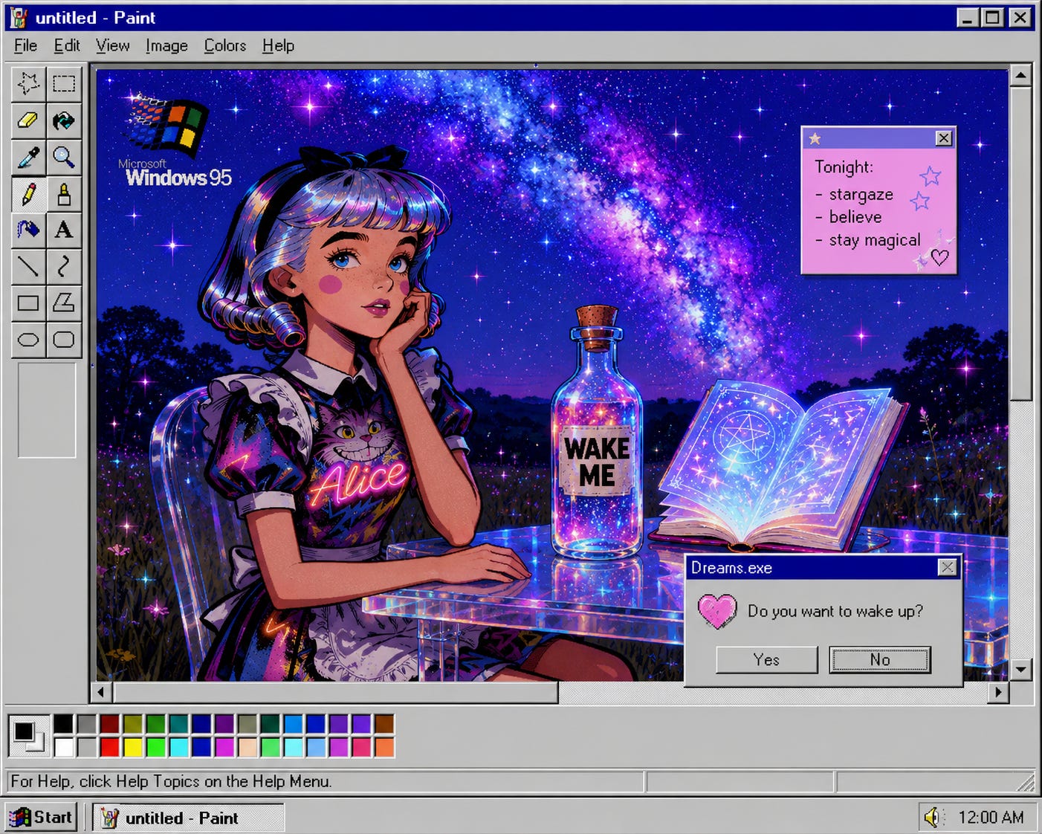Click the 12:00 AM taskbar clock
The height and width of the screenshot is (834, 1042).
click(x=991, y=818)
